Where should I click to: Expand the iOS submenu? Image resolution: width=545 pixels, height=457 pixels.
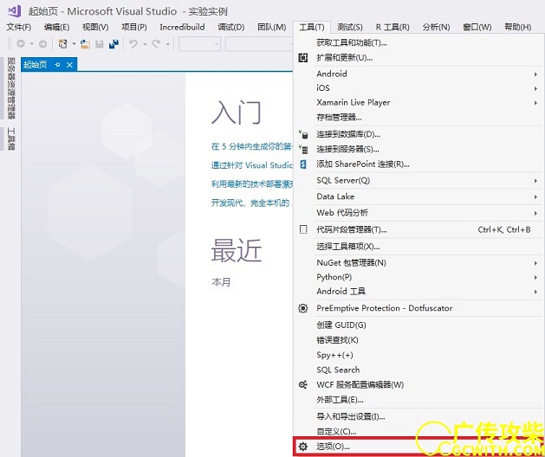[535, 88]
